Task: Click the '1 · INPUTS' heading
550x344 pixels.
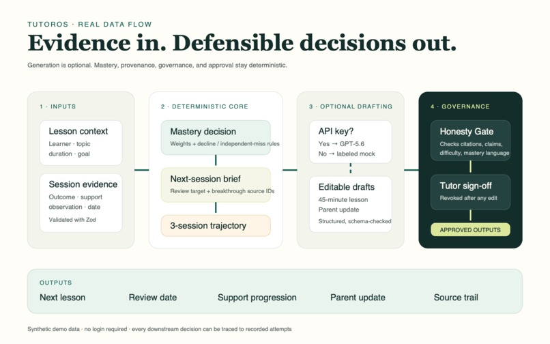Action: [58, 106]
